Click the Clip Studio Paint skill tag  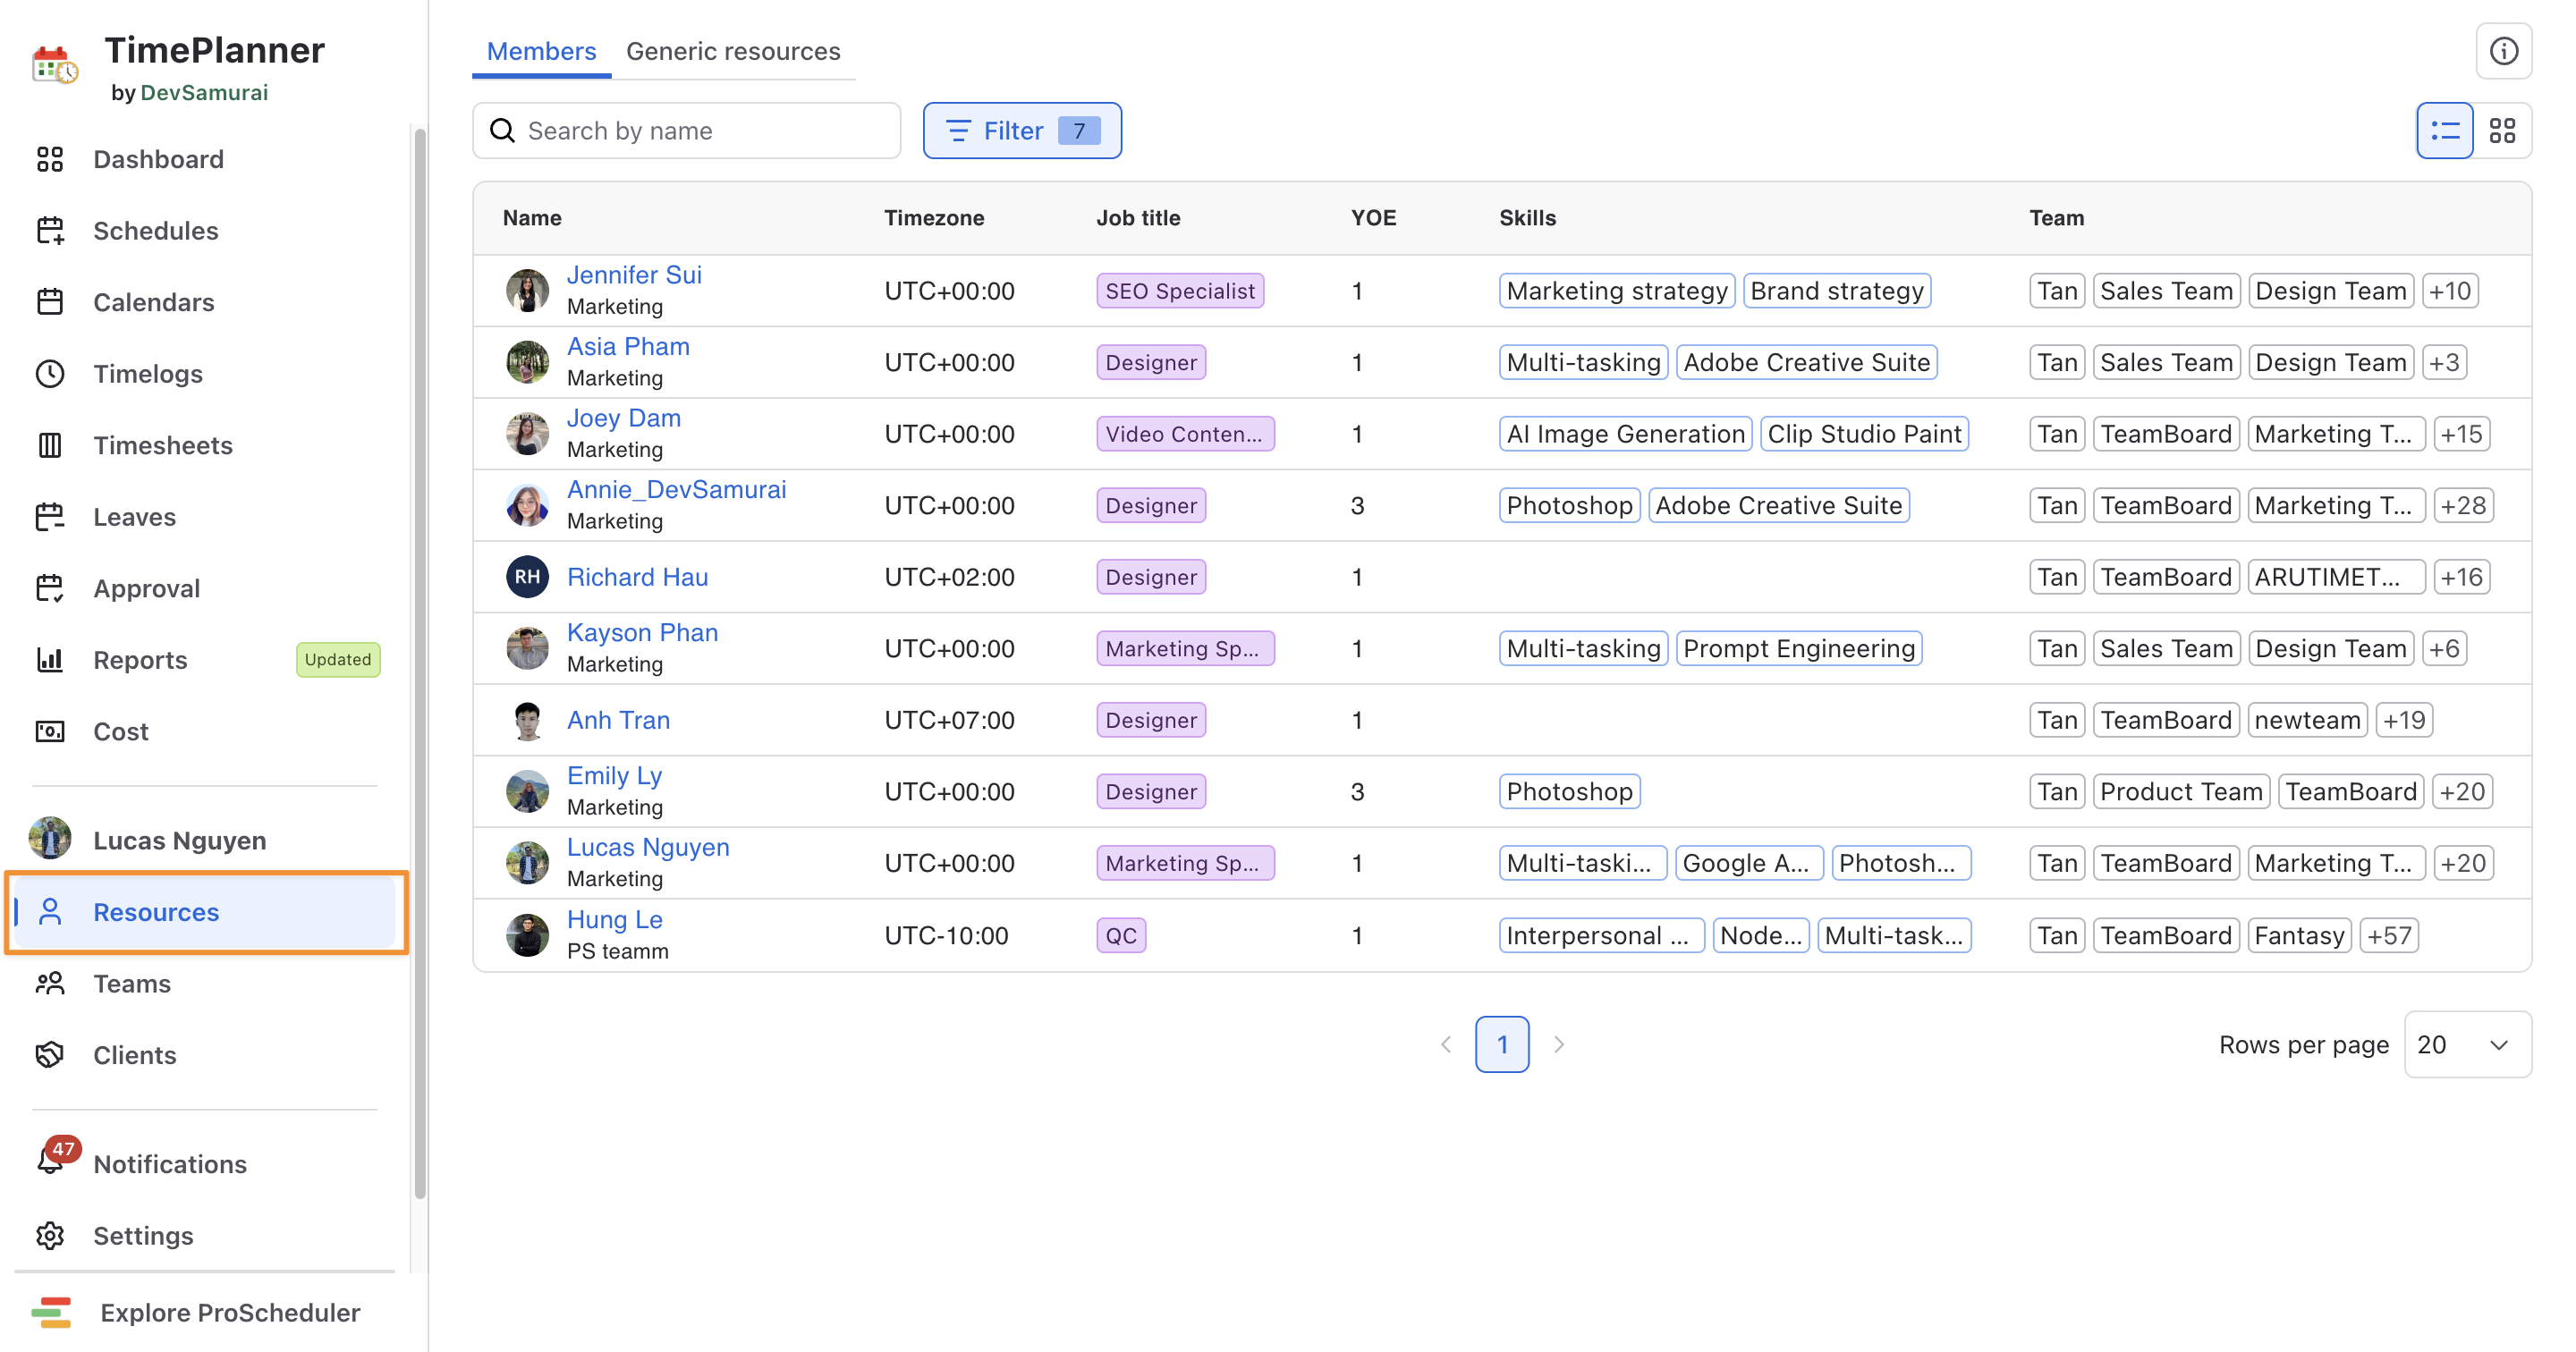(1864, 434)
